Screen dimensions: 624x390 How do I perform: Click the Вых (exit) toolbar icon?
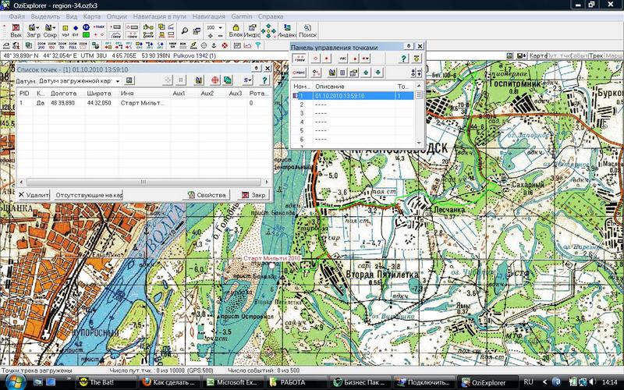[x=16, y=30]
